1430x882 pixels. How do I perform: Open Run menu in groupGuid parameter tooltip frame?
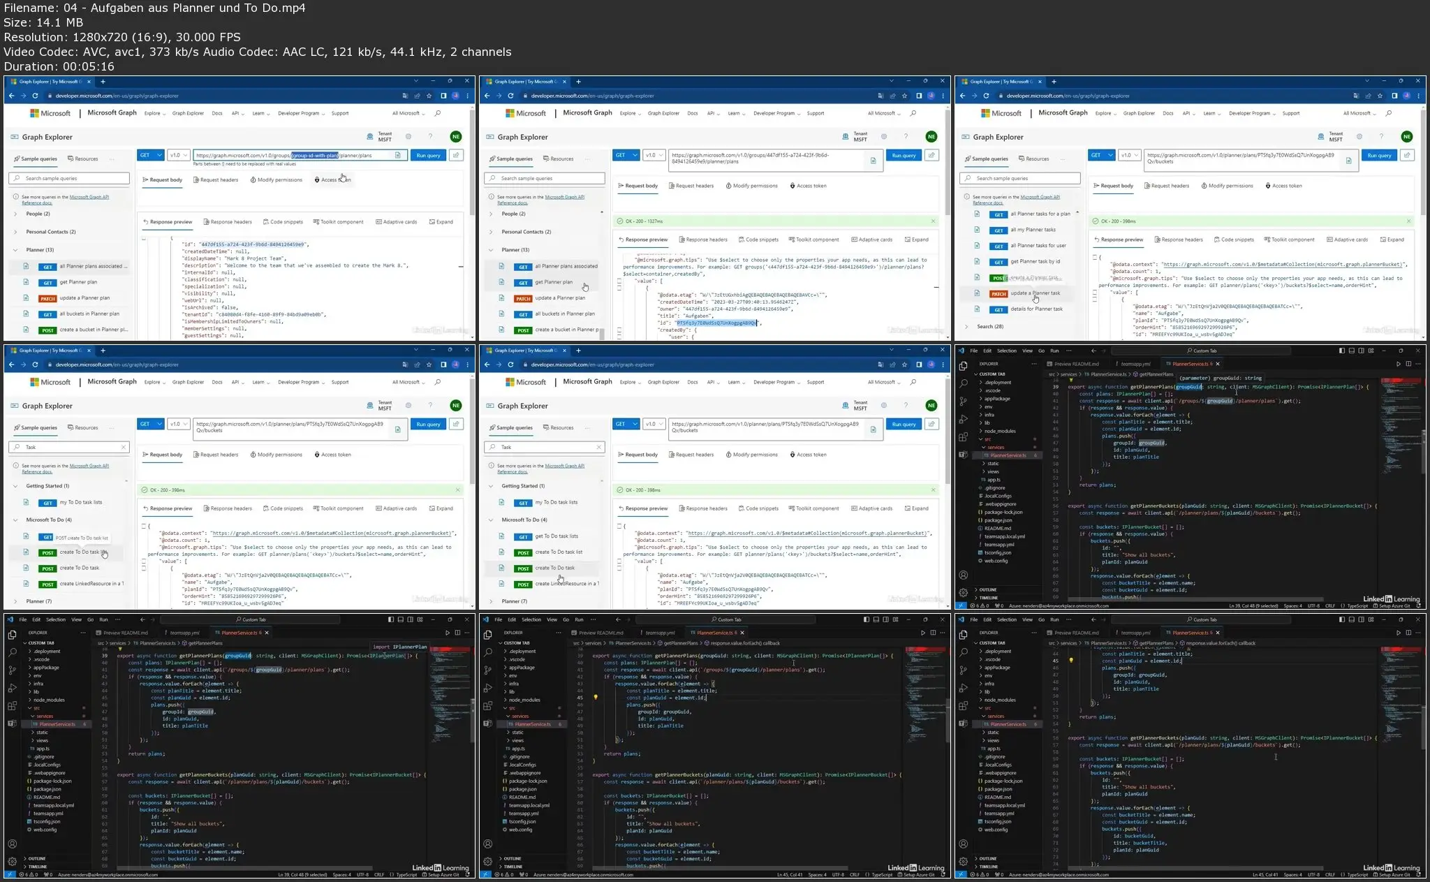tap(1054, 351)
